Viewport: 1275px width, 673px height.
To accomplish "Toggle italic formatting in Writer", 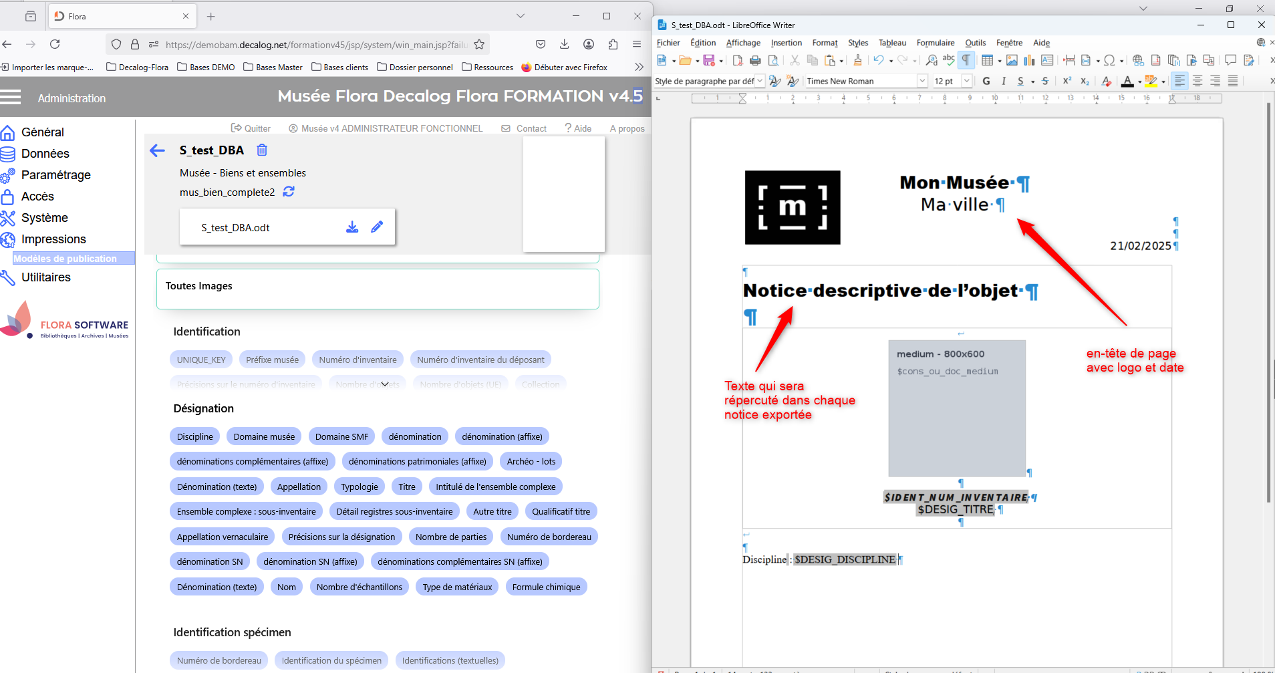I will click(x=1004, y=81).
